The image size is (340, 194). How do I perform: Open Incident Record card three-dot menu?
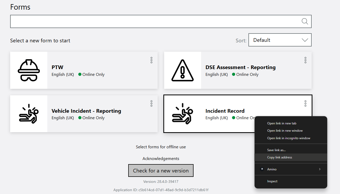[305, 104]
